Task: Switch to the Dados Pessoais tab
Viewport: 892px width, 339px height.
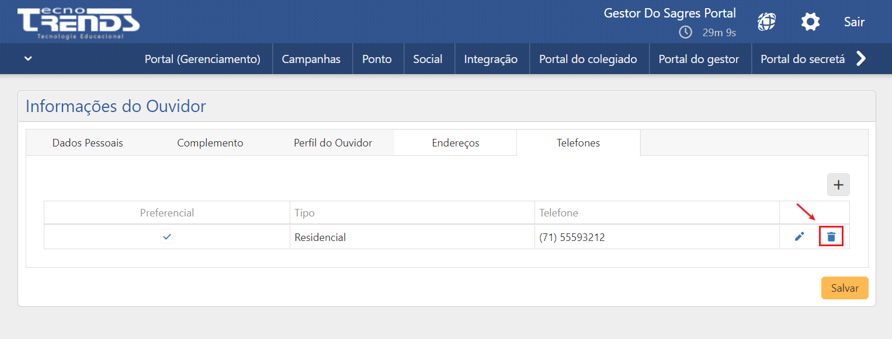Action: [x=88, y=143]
